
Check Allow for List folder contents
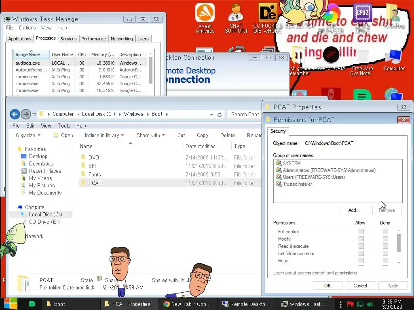[x=361, y=253]
